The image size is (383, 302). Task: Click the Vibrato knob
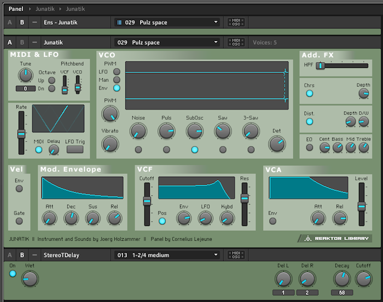(110, 144)
